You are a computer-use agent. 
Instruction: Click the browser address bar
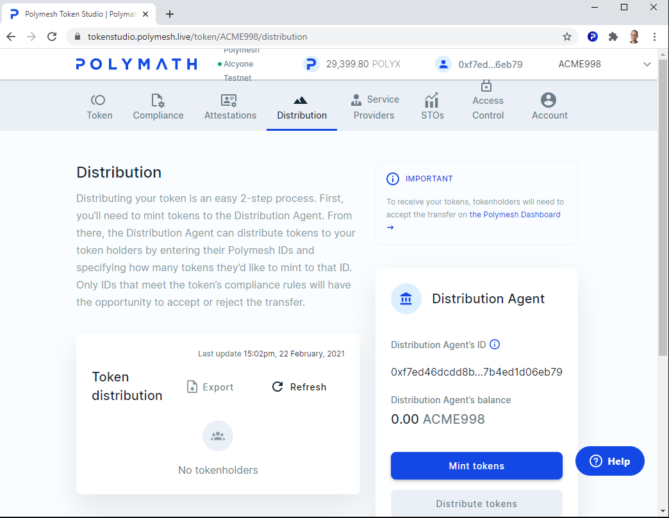322,37
